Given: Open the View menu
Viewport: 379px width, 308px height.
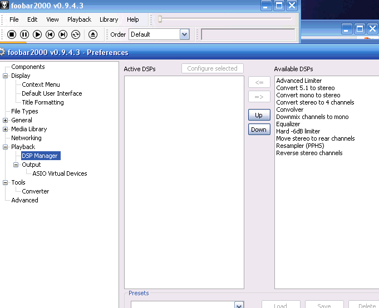Looking at the screenshot, I should pyautogui.click(x=52, y=19).
